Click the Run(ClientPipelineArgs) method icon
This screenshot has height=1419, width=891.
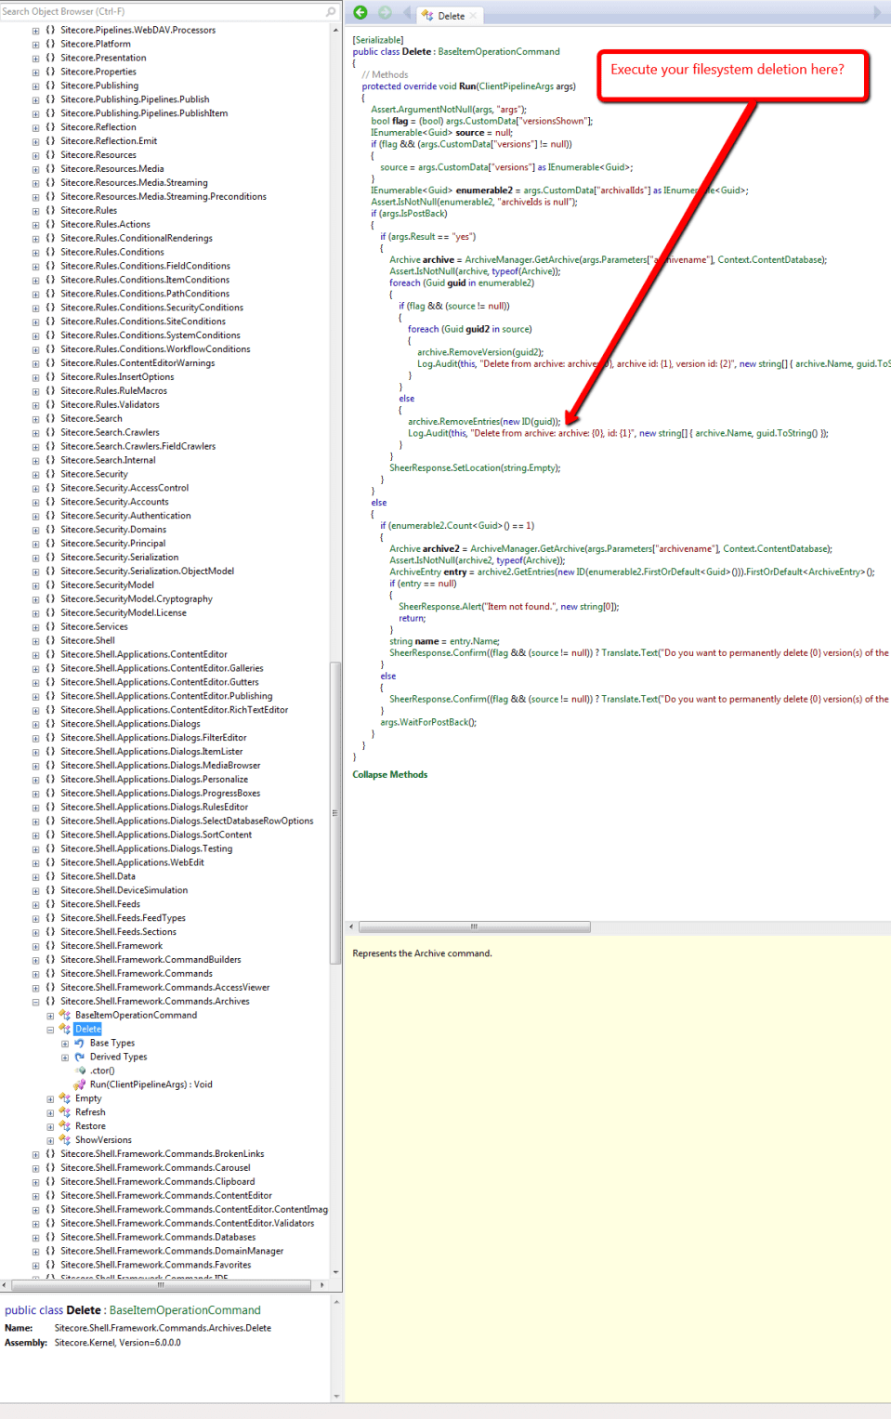point(79,1084)
